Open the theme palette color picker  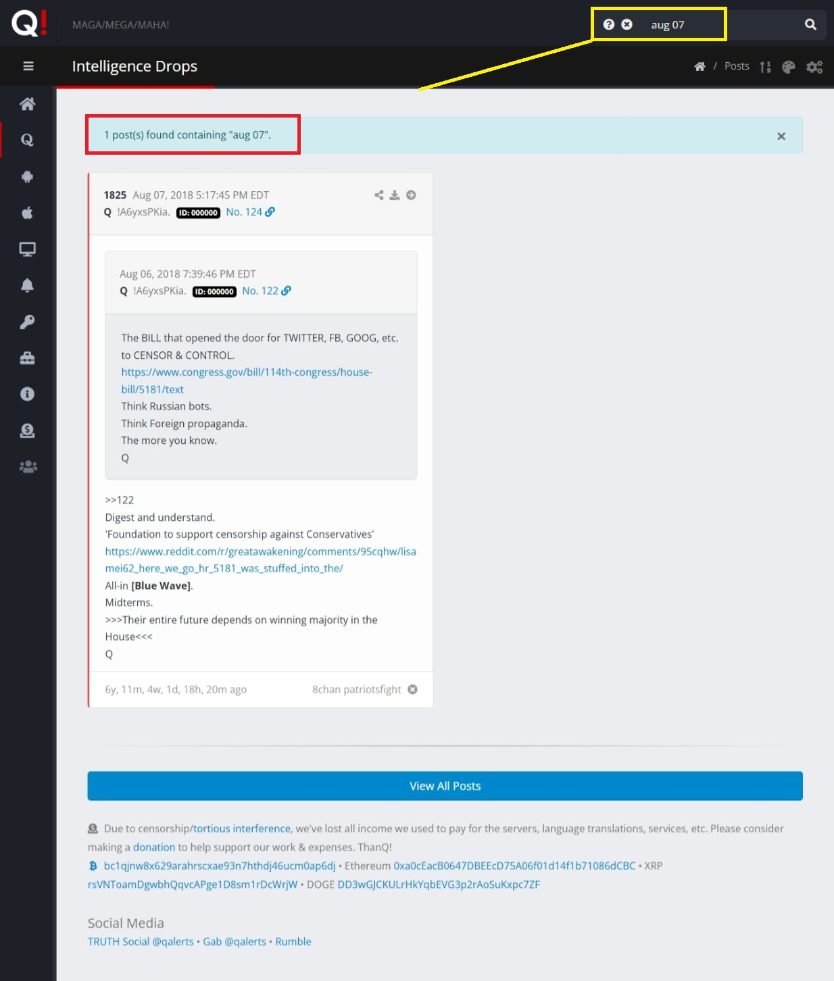[x=788, y=67]
